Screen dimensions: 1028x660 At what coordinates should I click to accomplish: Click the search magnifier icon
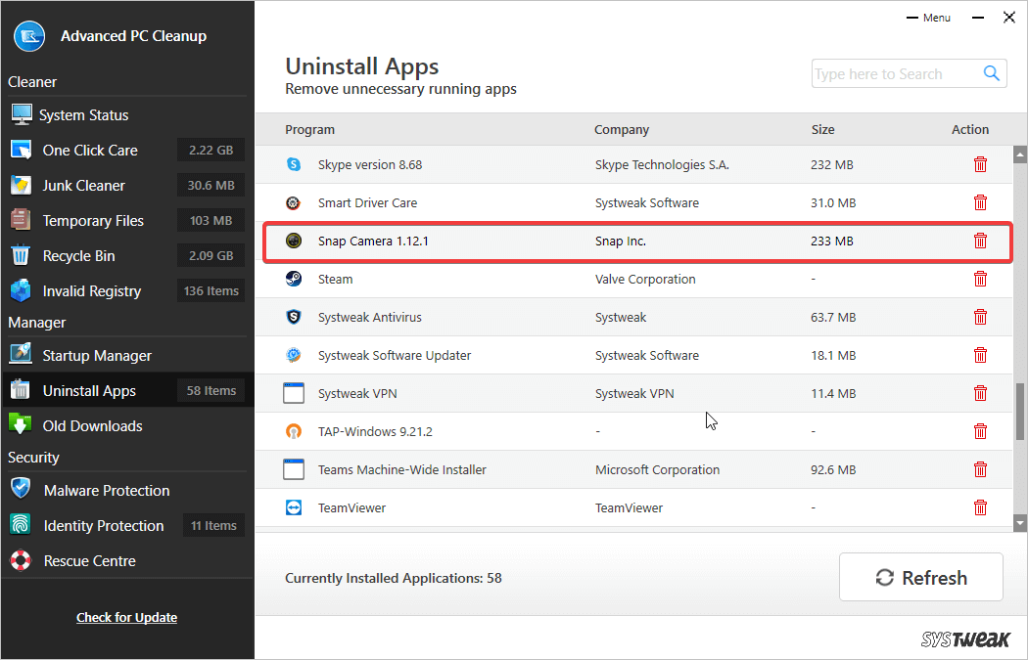point(992,73)
